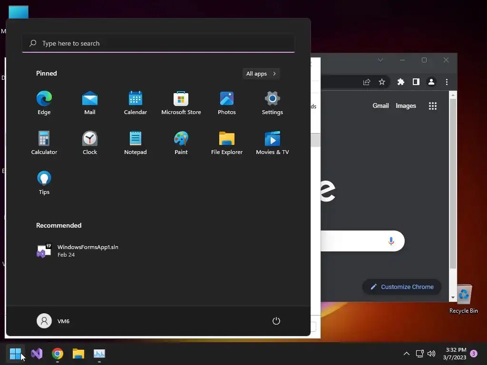Open Visual Studio from the taskbar

(37, 354)
